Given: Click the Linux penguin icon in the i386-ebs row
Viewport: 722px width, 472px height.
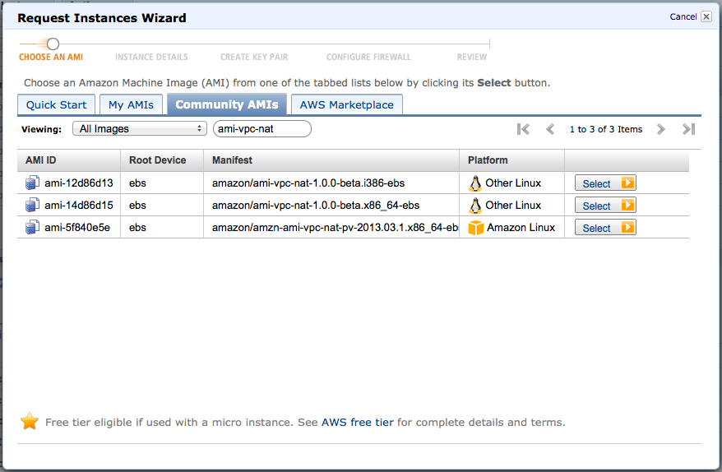Looking at the screenshot, I should coord(475,183).
